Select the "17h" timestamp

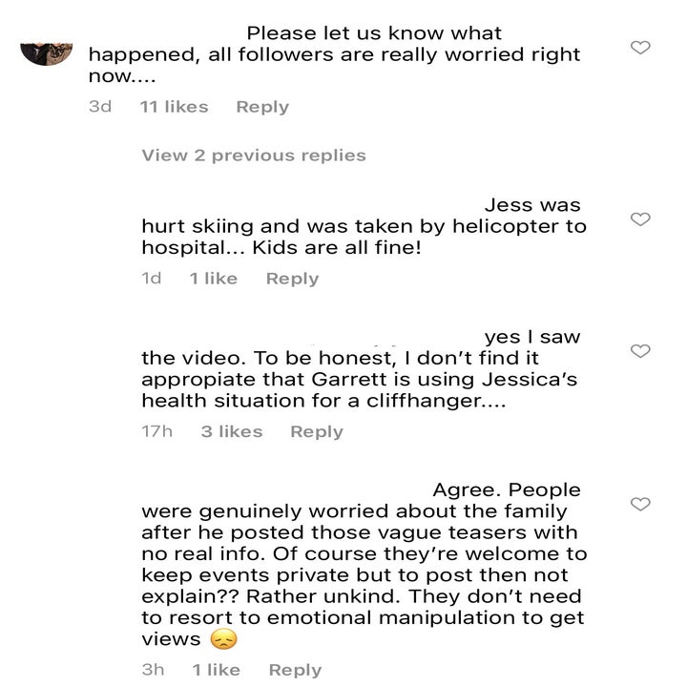pos(156,431)
